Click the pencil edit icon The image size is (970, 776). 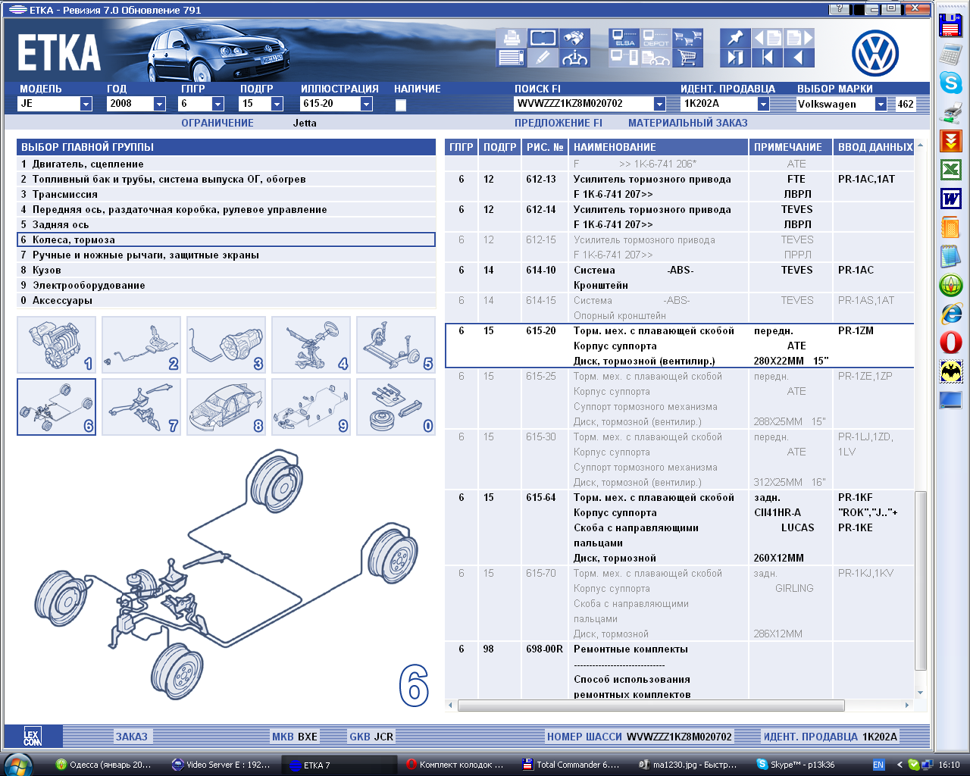pyautogui.click(x=543, y=58)
